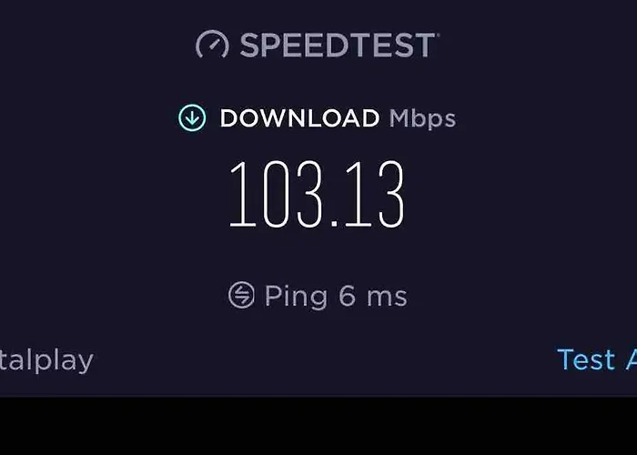
Task: Click the black bar below the results
Action: click(318, 426)
